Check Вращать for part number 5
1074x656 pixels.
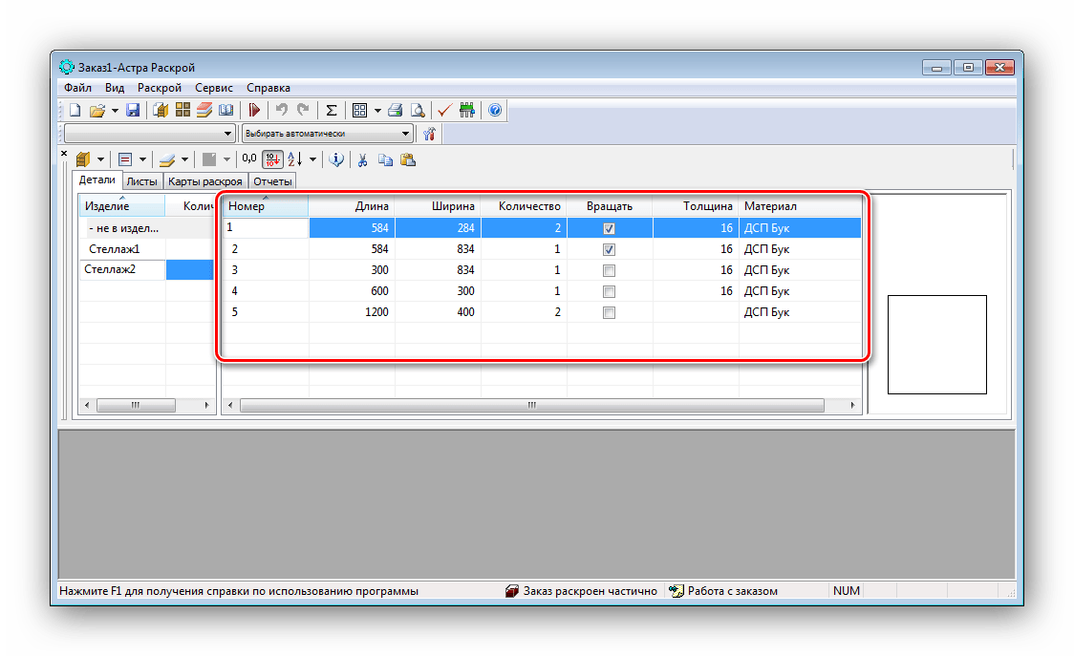tap(609, 312)
